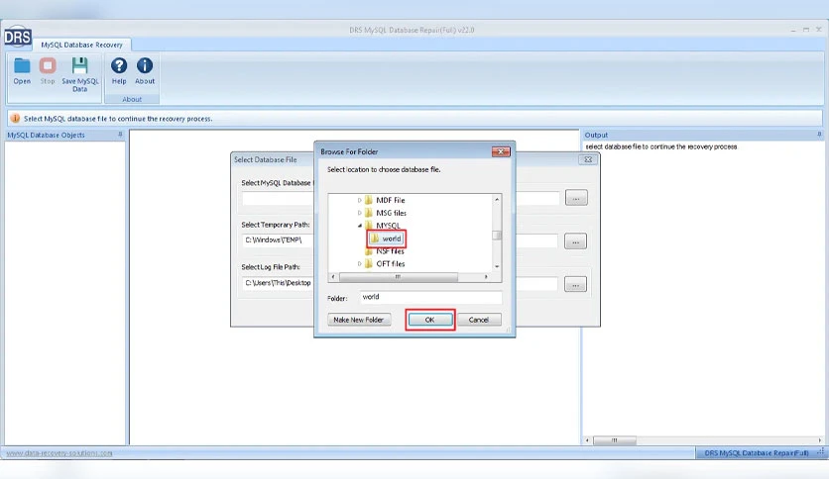Confirm folder selection with OK

pos(429,320)
